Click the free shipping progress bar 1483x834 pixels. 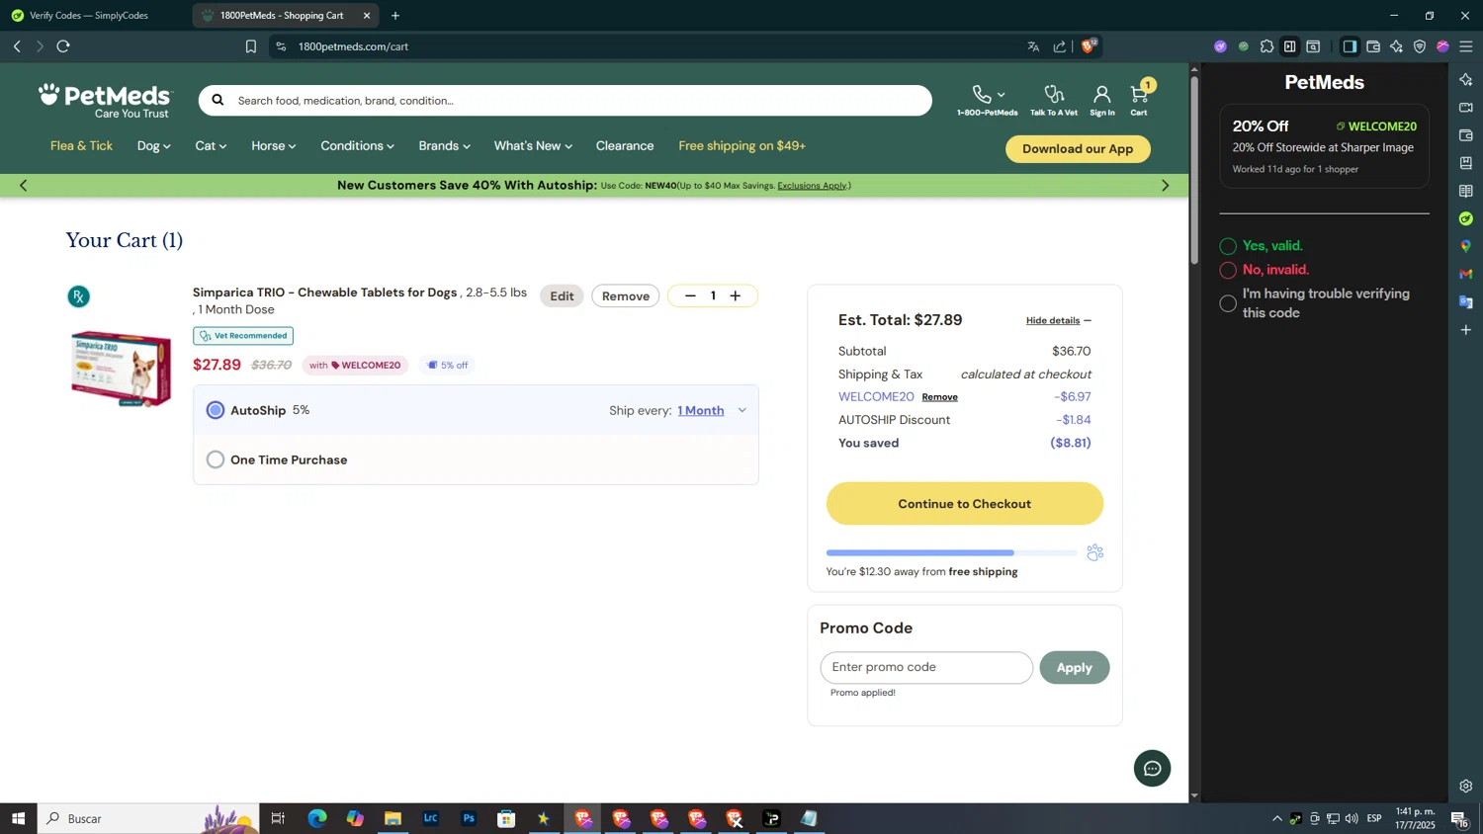pos(951,552)
